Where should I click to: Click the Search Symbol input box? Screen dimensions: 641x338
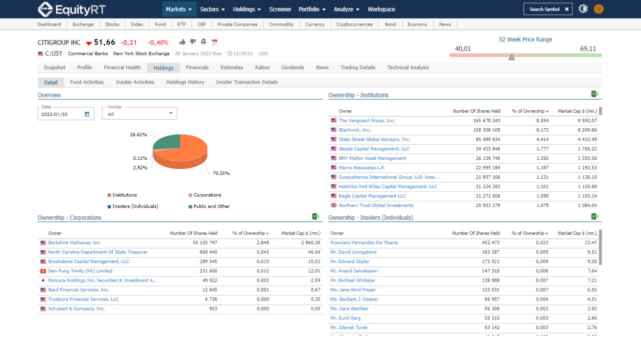pyautogui.click(x=544, y=9)
